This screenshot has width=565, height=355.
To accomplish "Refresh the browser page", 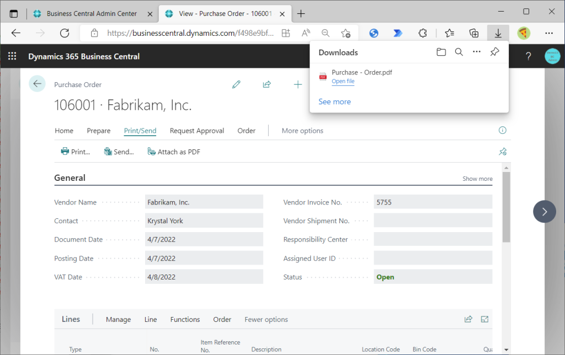I will tap(65, 33).
